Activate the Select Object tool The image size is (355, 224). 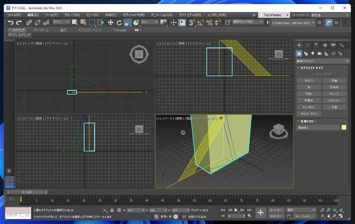75,22
